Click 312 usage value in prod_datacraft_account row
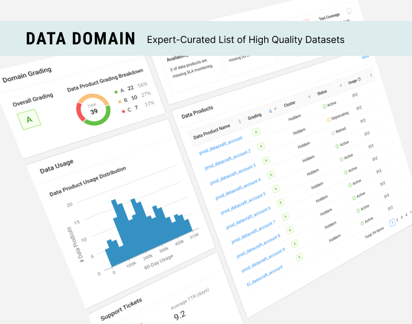This screenshot has width=412, height=324. point(355,95)
